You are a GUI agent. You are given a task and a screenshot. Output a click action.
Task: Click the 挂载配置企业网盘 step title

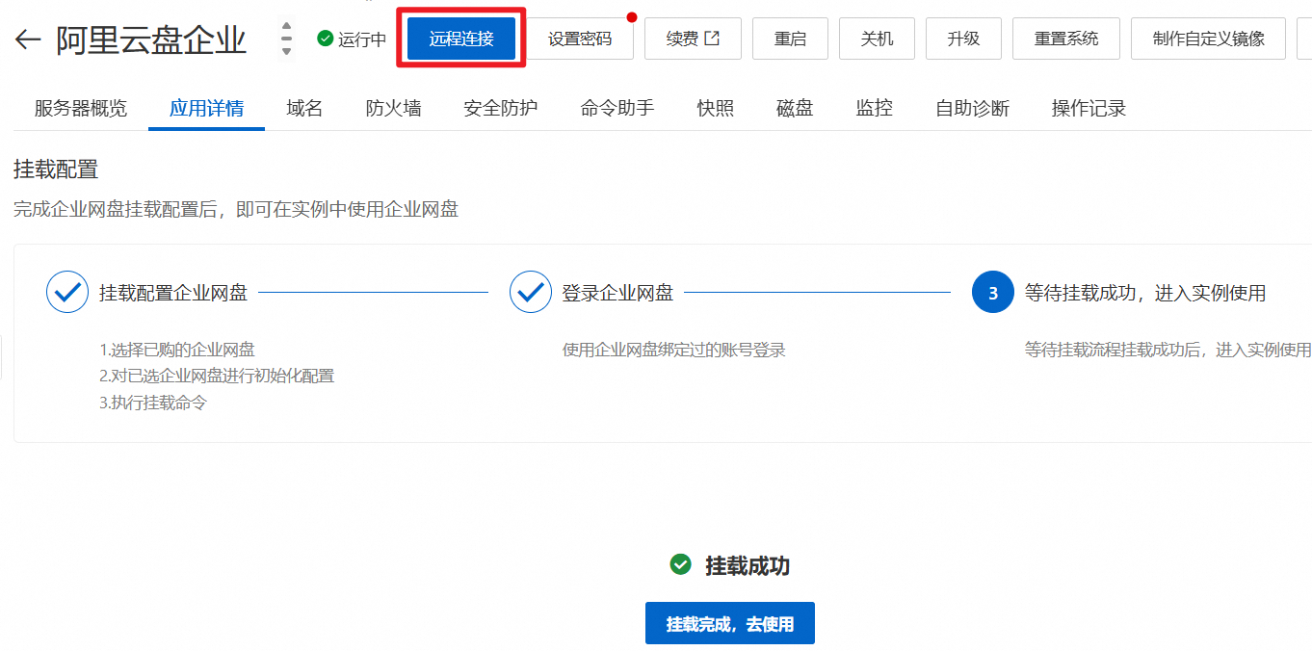click(x=173, y=293)
